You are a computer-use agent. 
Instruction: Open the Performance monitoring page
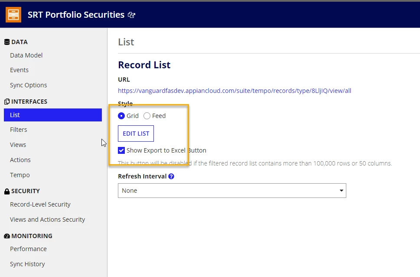click(29, 248)
